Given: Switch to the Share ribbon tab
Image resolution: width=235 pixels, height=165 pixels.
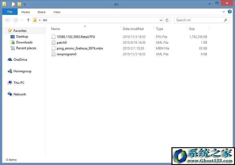Looking at the screenshot, I should [42, 12].
